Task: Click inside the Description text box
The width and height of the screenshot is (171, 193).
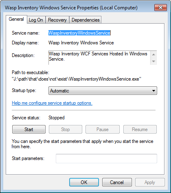Action: (x=99, y=57)
